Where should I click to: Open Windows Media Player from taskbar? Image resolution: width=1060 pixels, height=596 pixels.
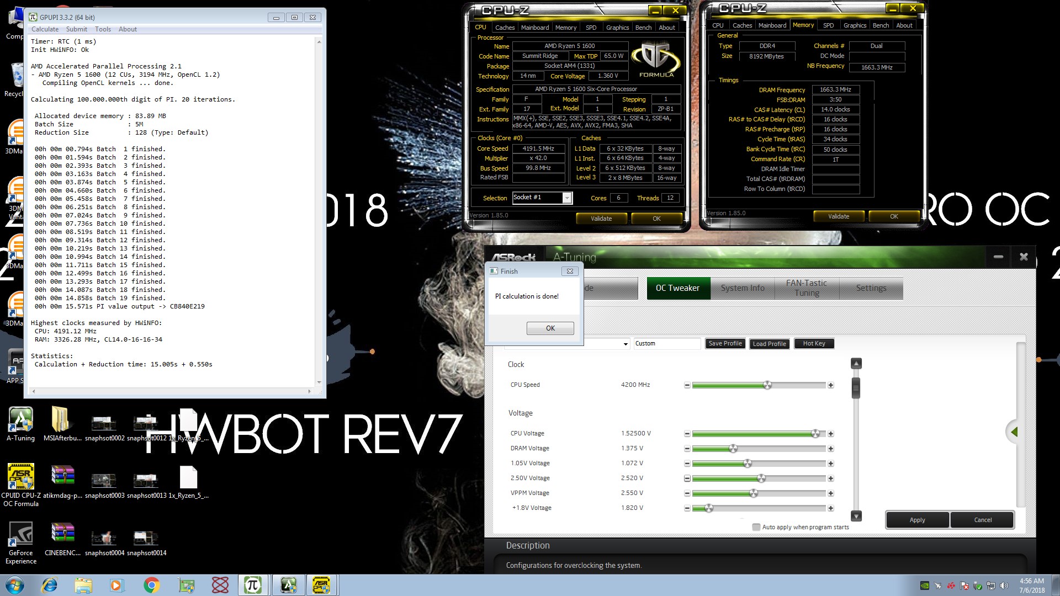click(116, 585)
